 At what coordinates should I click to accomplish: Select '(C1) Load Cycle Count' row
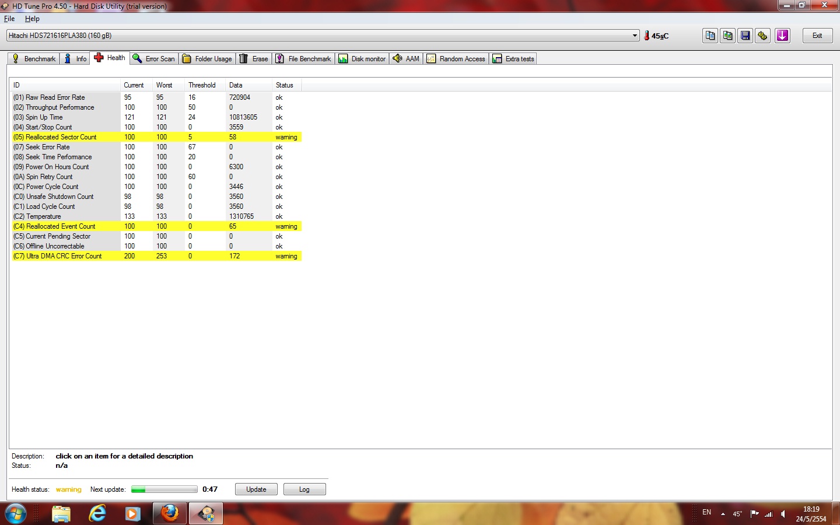(156, 206)
